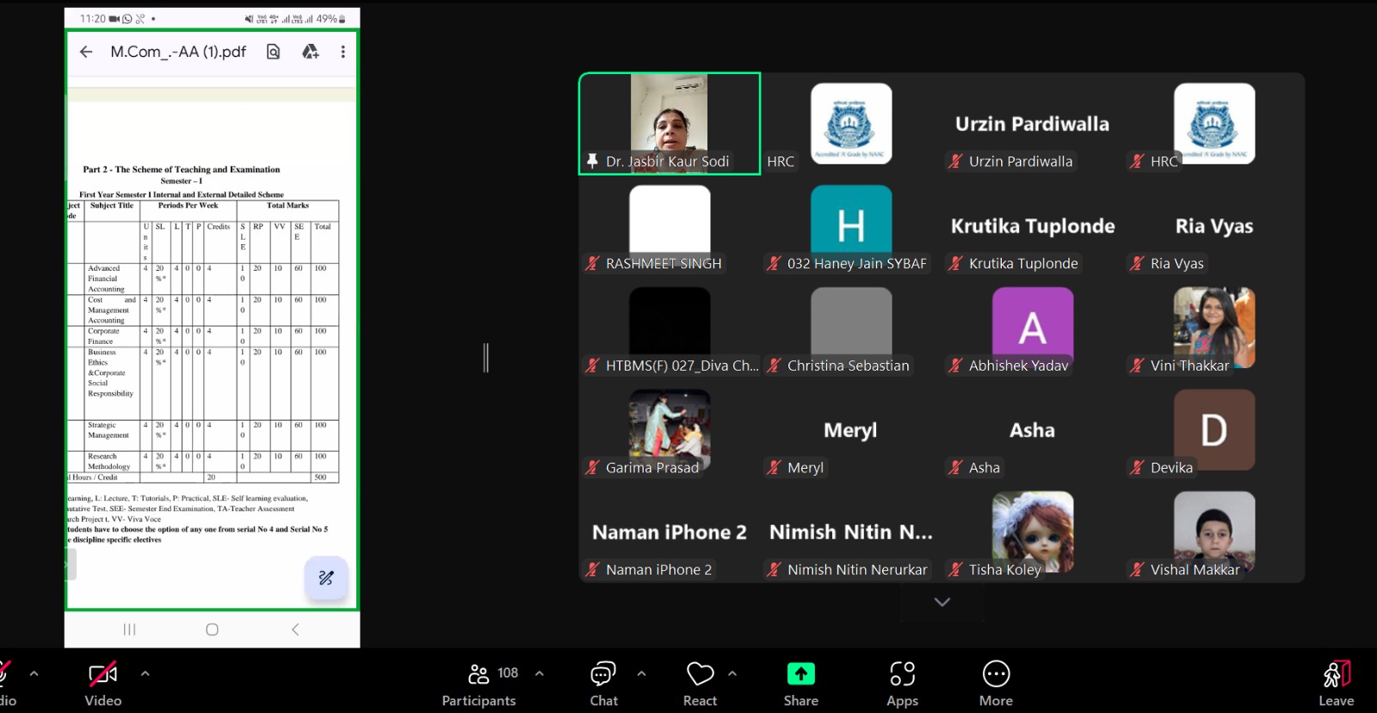Expand the chat options caret
The image size is (1377, 713).
(x=641, y=673)
